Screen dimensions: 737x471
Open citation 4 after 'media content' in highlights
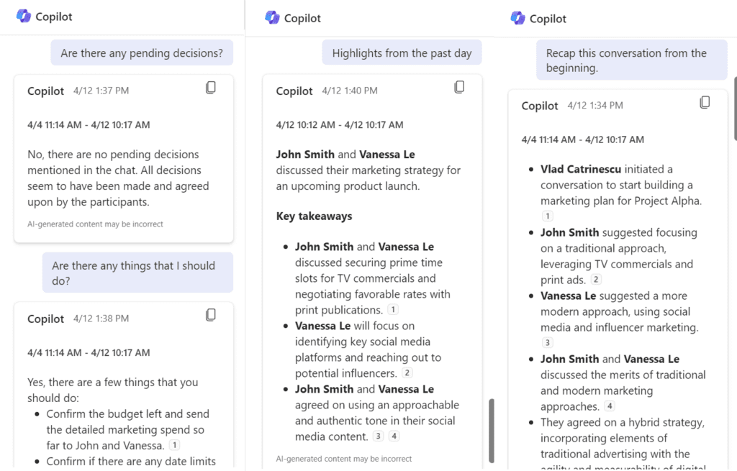(x=394, y=436)
